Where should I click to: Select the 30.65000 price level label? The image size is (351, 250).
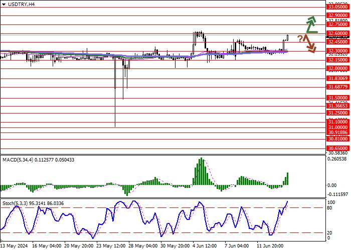tap(338, 148)
